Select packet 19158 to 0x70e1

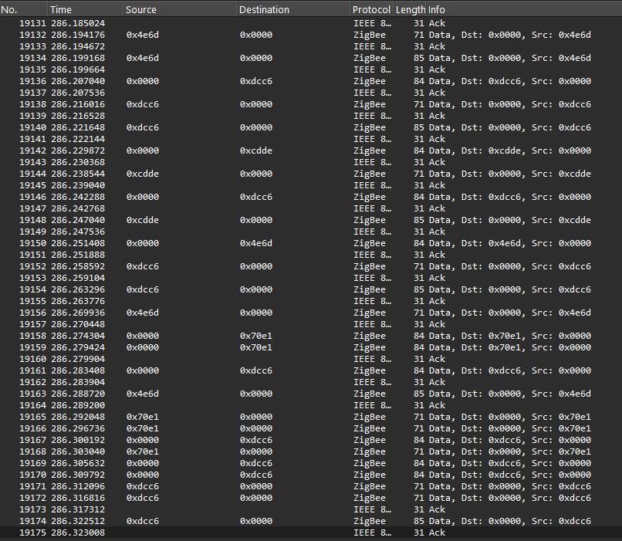pos(311,336)
